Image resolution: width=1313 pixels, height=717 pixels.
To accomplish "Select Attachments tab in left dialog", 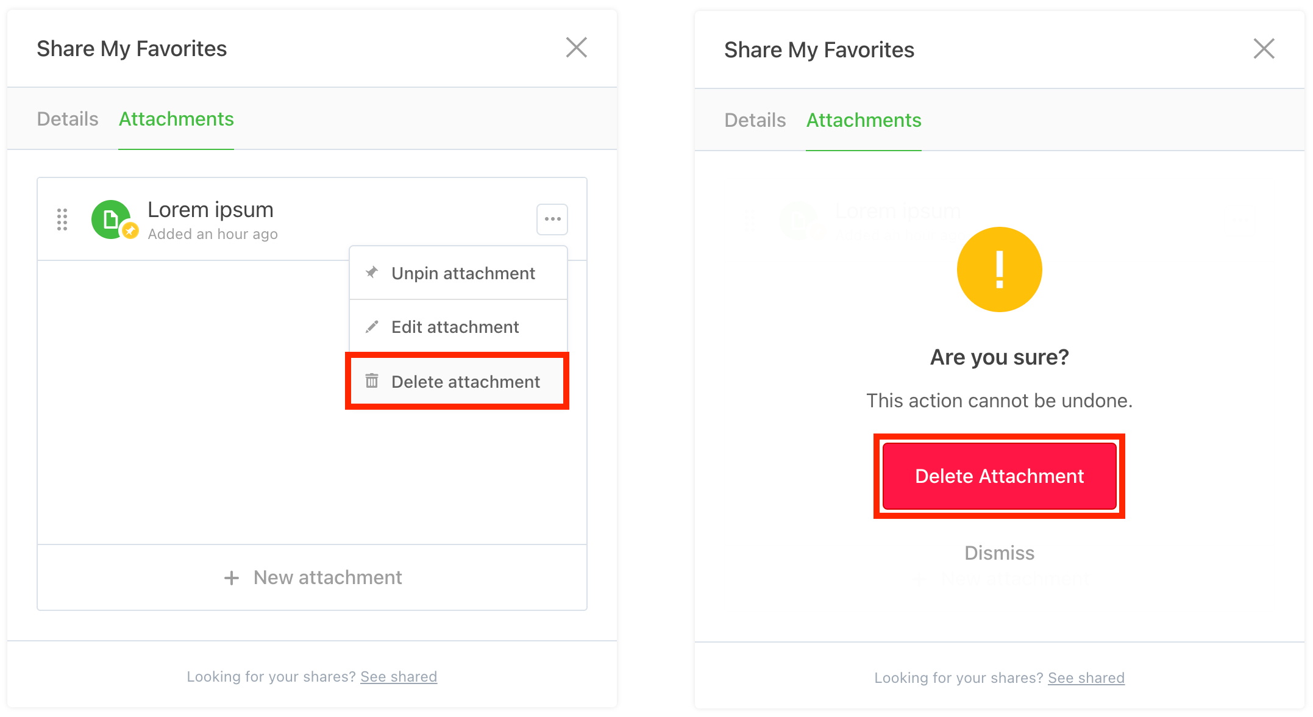I will point(176,119).
